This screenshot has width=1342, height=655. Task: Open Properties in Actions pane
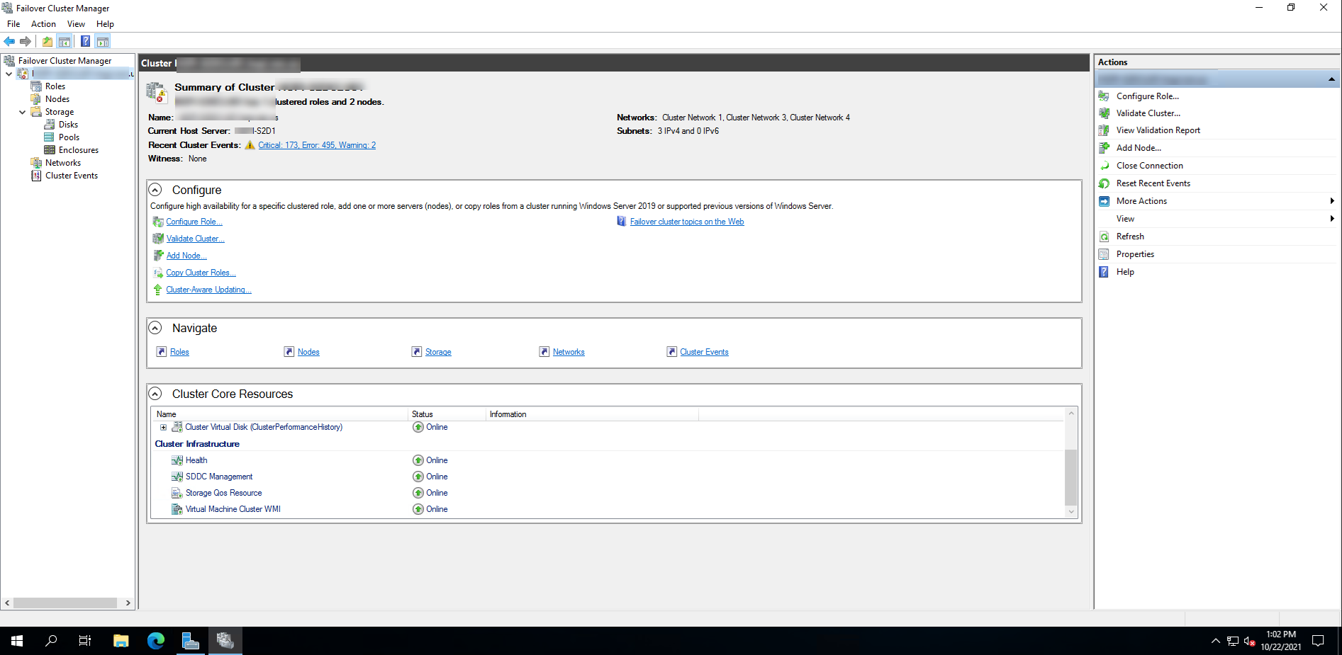1135,254
